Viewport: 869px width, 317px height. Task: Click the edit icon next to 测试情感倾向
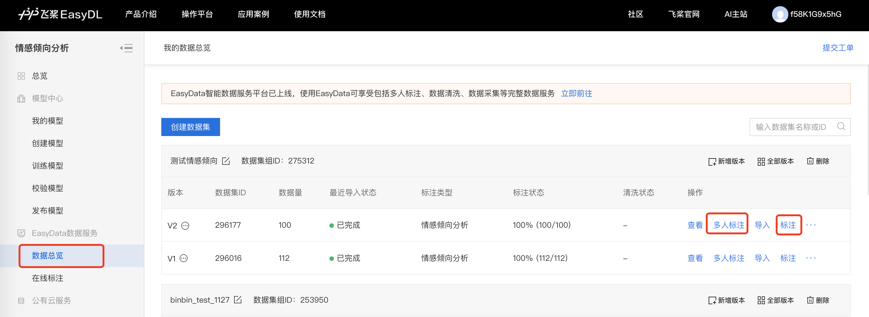point(226,161)
